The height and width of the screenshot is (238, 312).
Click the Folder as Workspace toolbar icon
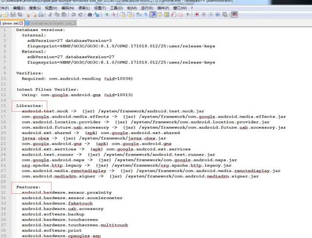tap(181, 15)
